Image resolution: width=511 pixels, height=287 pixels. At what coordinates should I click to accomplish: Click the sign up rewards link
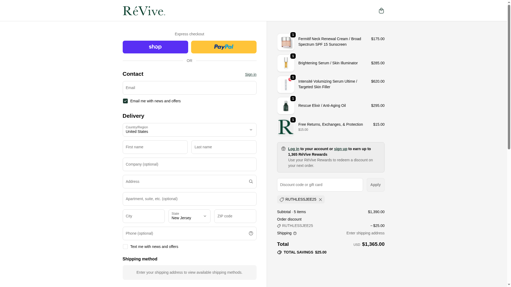pos(340,149)
